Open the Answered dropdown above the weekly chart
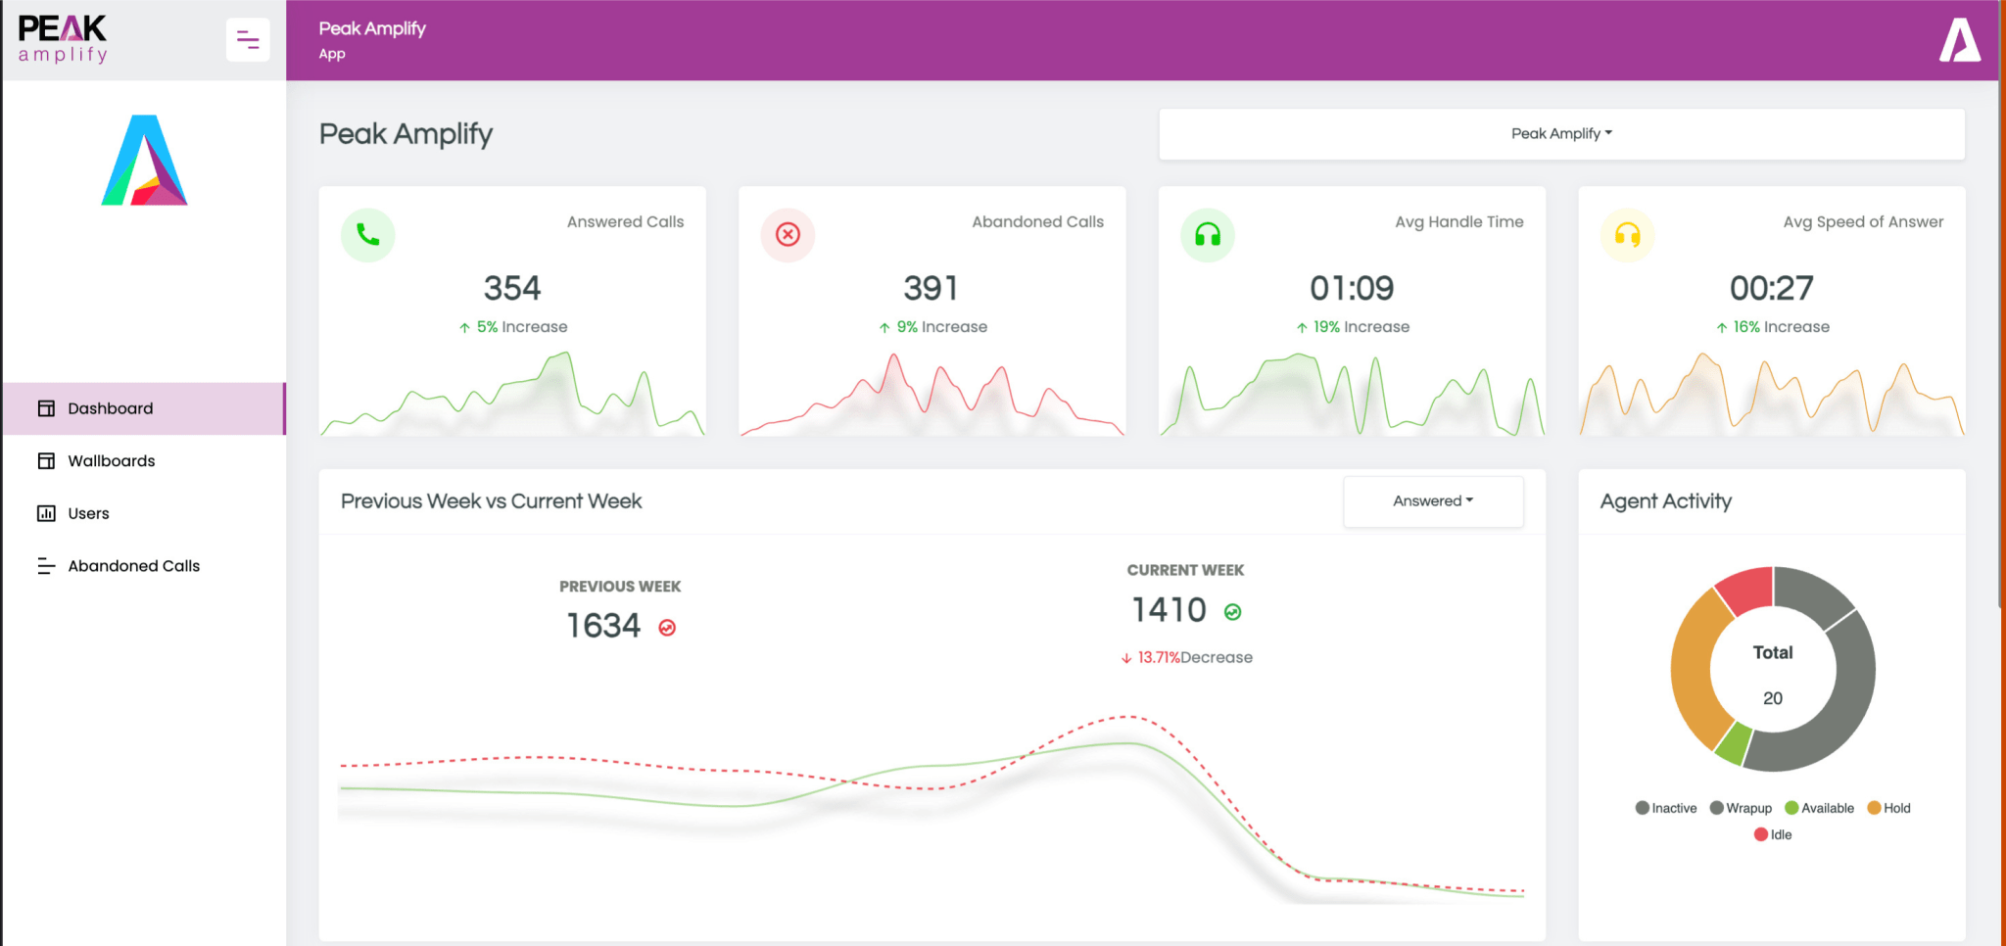The height and width of the screenshot is (946, 2006). pyautogui.click(x=1433, y=500)
